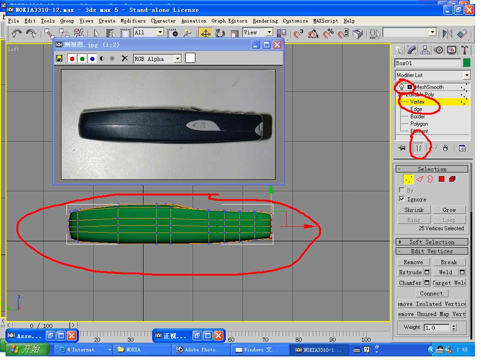Image resolution: width=481 pixels, height=361 pixels.
Task: Activate Bind to Space Warp tool
Action: pyautogui.click(x=79, y=33)
